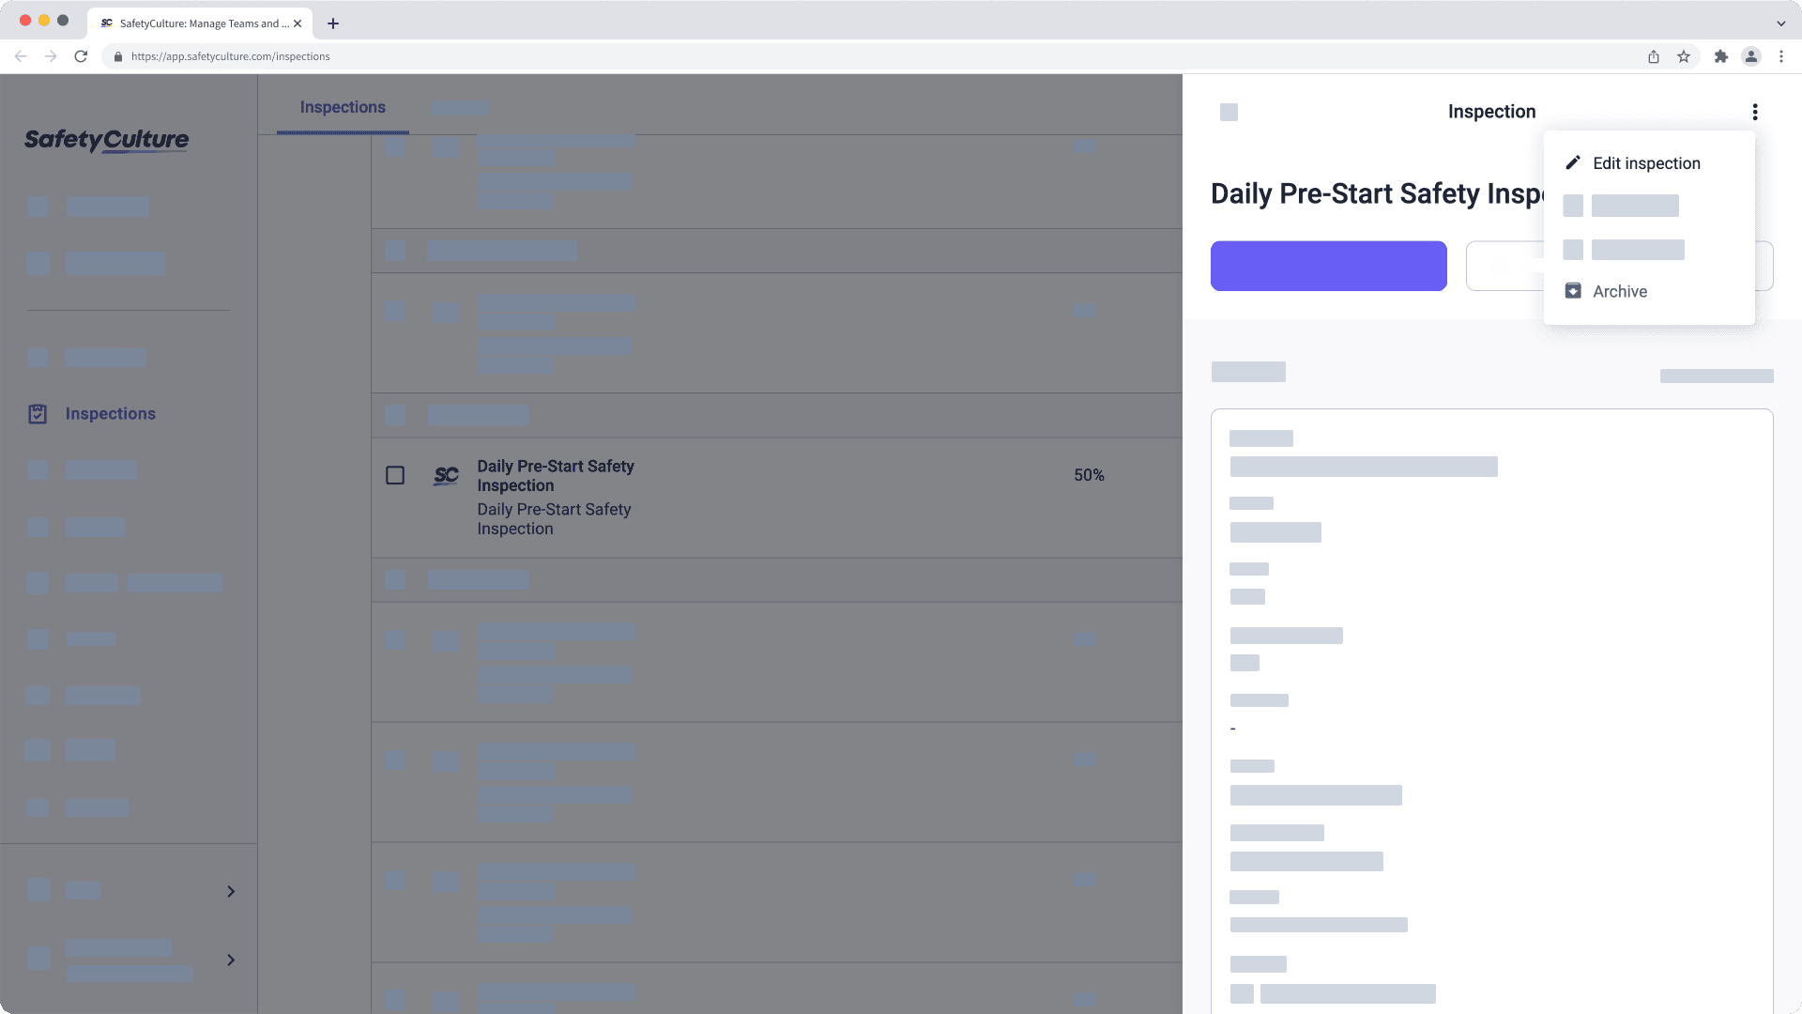This screenshot has width=1802, height=1014.
Task: Click the share page icon in address bar
Action: pos(1653,56)
